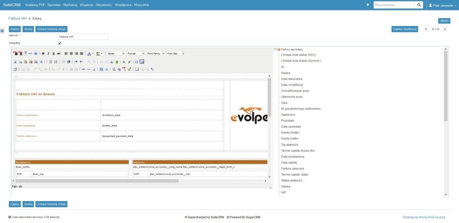
Task: Insert a bulleted list in the editor
Action: pyautogui.click(x=50, y=62)
